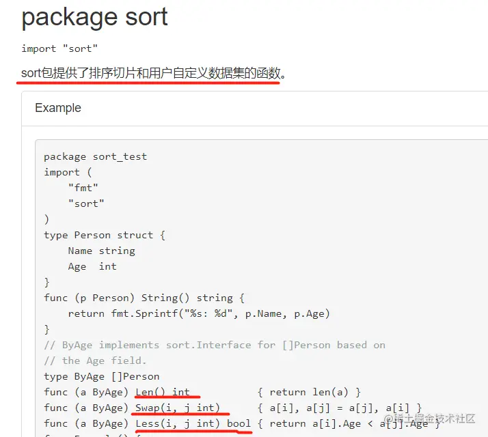488x437 pixels.
Task: Click the '// the Age field.' comment
Action: (95, 361)
